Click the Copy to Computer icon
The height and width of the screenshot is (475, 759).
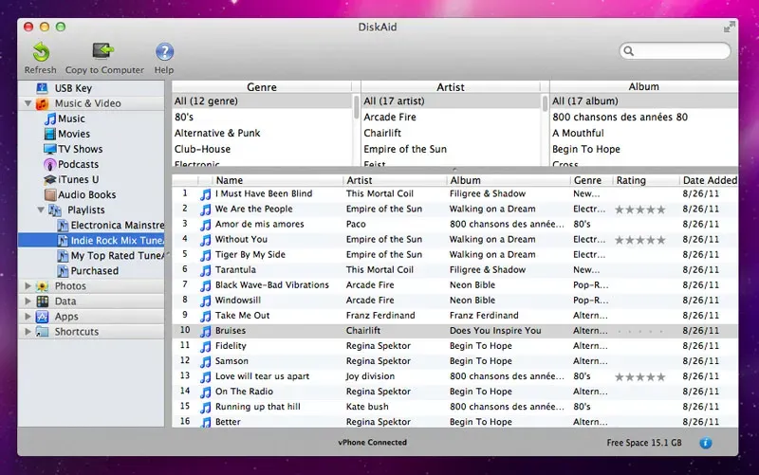(x=103, y=51)
